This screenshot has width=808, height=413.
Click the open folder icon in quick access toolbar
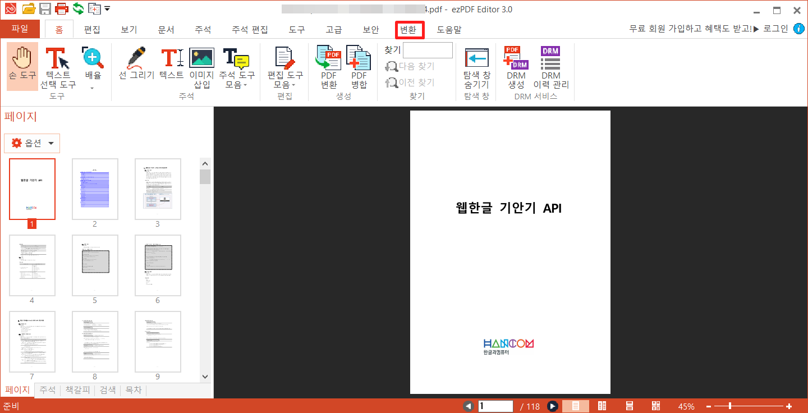[29, 8]
